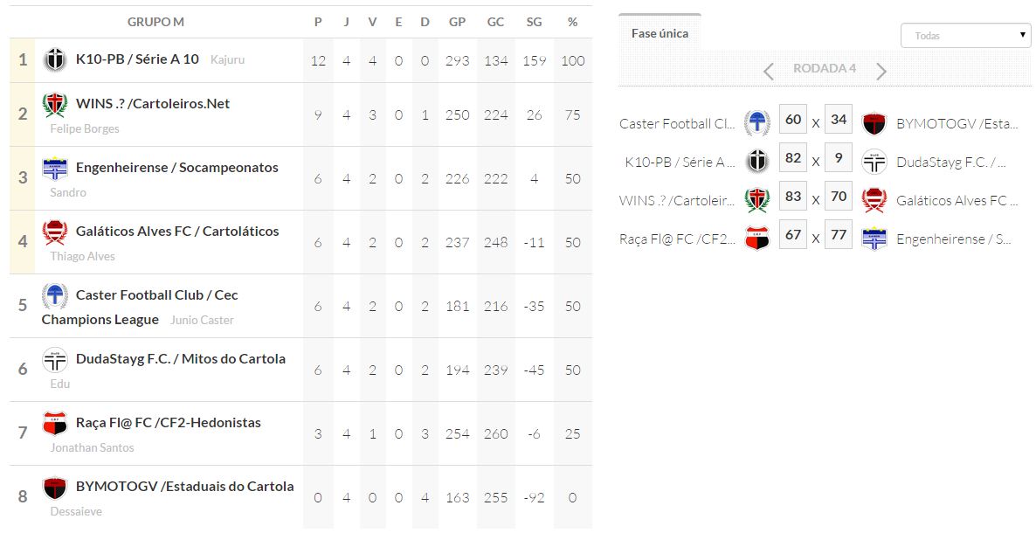Open K10-PB / Série A 10 team link
1036x533 pixels.
coord(137,59)
